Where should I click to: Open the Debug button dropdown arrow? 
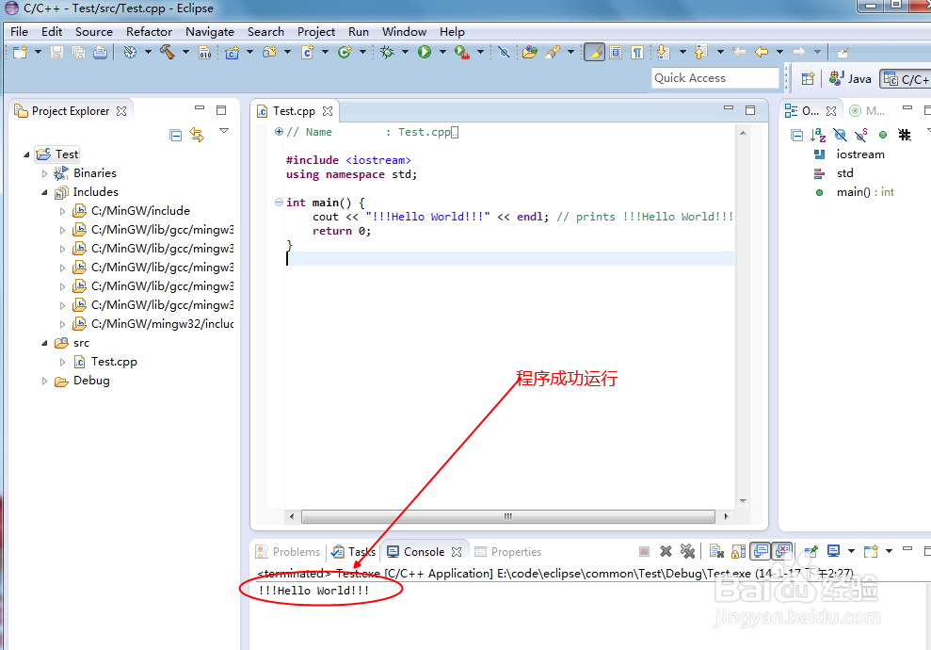pyautogui.click(x=405, y=53)
